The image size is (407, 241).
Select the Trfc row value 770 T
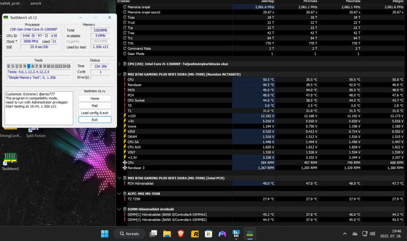pos(270,43)
